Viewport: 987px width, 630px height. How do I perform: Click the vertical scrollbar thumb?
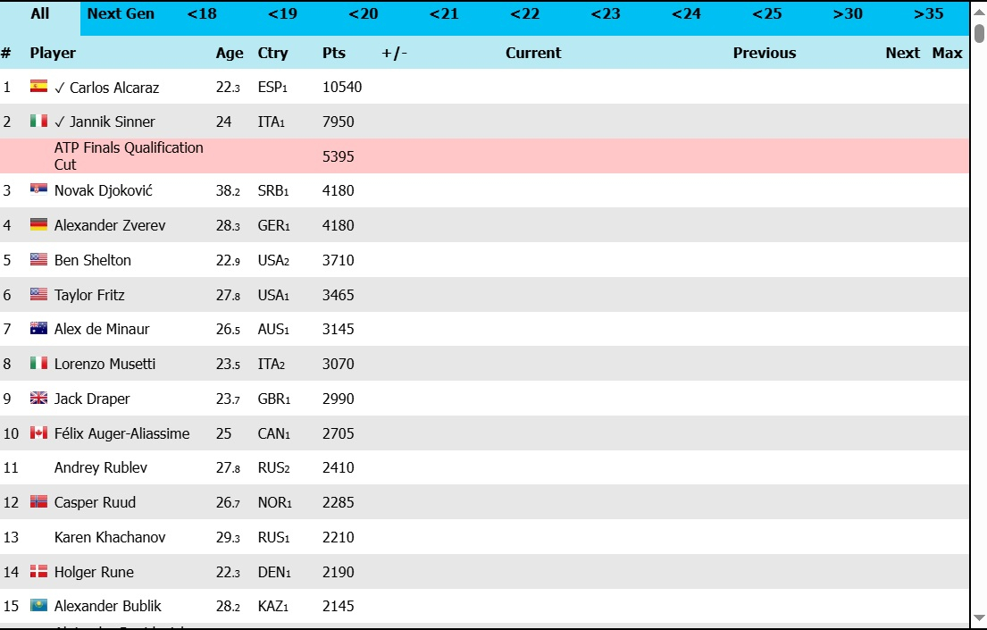[x=979, y=34]
